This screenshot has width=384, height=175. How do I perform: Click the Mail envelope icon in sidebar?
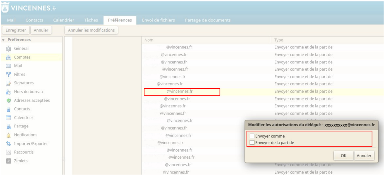coord(8,66)
